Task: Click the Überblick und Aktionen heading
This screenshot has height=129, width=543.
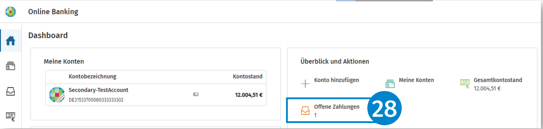Action: 335,61
